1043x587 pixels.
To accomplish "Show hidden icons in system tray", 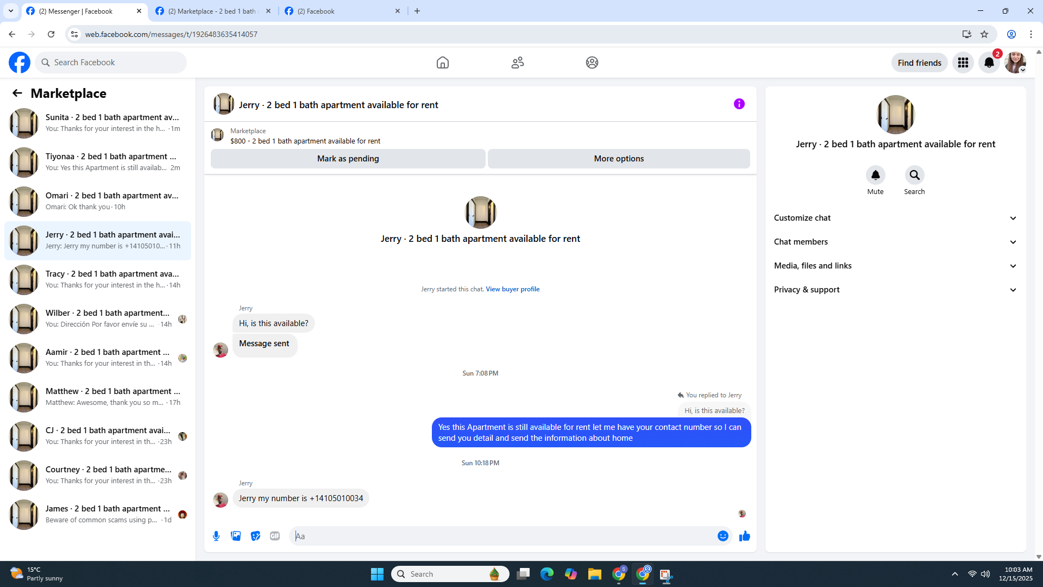I will point(955,574).
